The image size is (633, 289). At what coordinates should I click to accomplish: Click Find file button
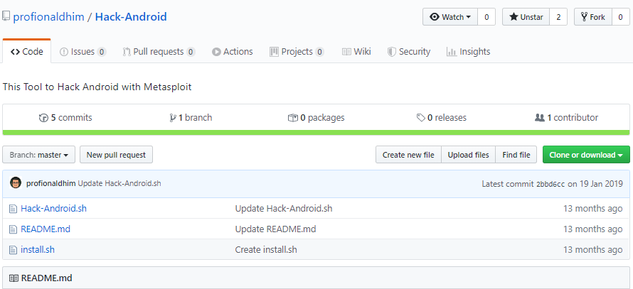tap(516, 155)
